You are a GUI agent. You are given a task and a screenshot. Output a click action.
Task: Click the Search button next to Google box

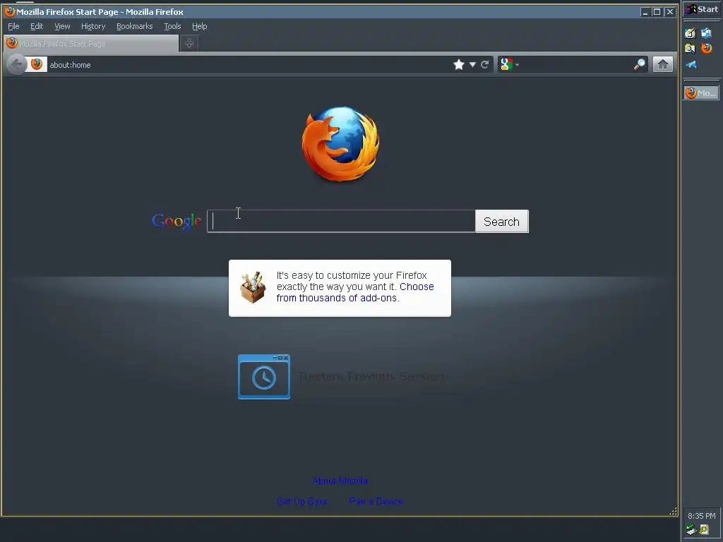(x=502, y=221)
